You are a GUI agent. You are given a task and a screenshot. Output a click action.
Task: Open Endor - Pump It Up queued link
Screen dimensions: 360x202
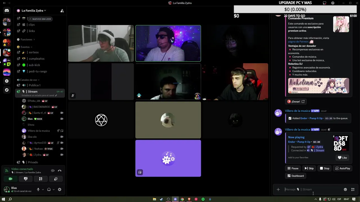coord(311,118)
